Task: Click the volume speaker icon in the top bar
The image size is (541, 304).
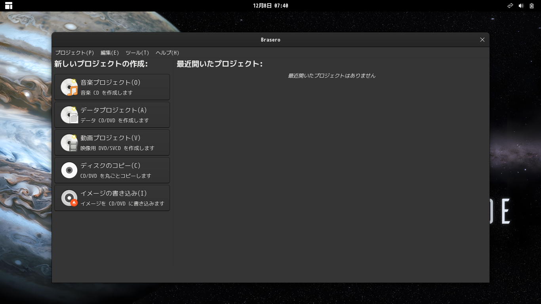Action: (521, 6)
